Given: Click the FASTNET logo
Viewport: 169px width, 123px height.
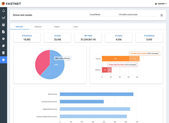Looking at the screenshot, I should click(x=11, y=4).
